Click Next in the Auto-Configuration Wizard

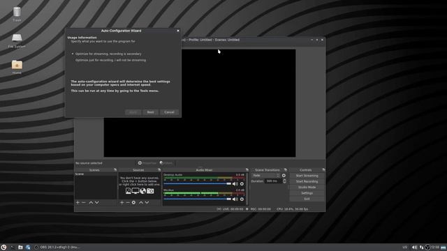tap(151, 112)
